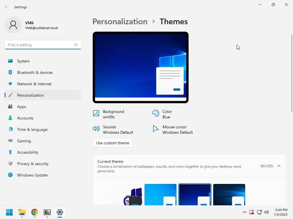This screenshot has height=219, width=293.
Task: Click the Personalization breadcrumb link
Action: [120, 22]
